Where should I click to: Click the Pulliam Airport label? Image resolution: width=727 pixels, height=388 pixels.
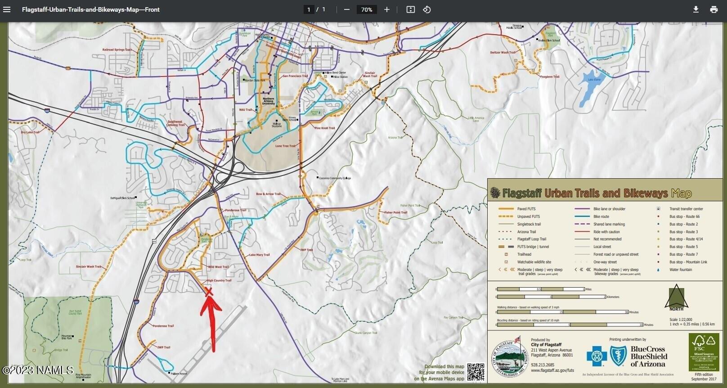tap(180, 374)
